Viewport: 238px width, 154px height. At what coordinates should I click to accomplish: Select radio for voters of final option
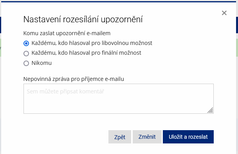click(26, 54)
